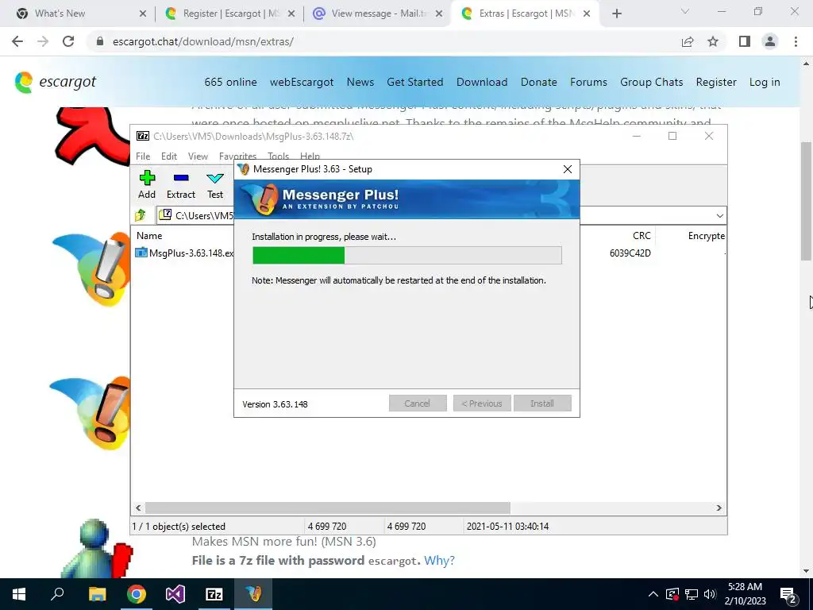Toggle the browser side panel
Screen dimensions: 813x610
coord(745,41)
